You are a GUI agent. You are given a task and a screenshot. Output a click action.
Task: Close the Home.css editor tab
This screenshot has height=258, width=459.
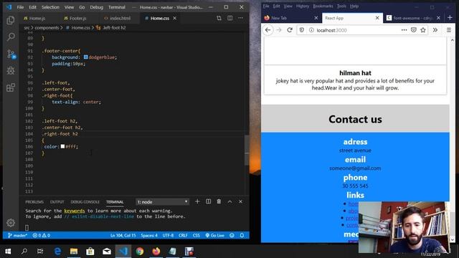(x=175, y=18)
